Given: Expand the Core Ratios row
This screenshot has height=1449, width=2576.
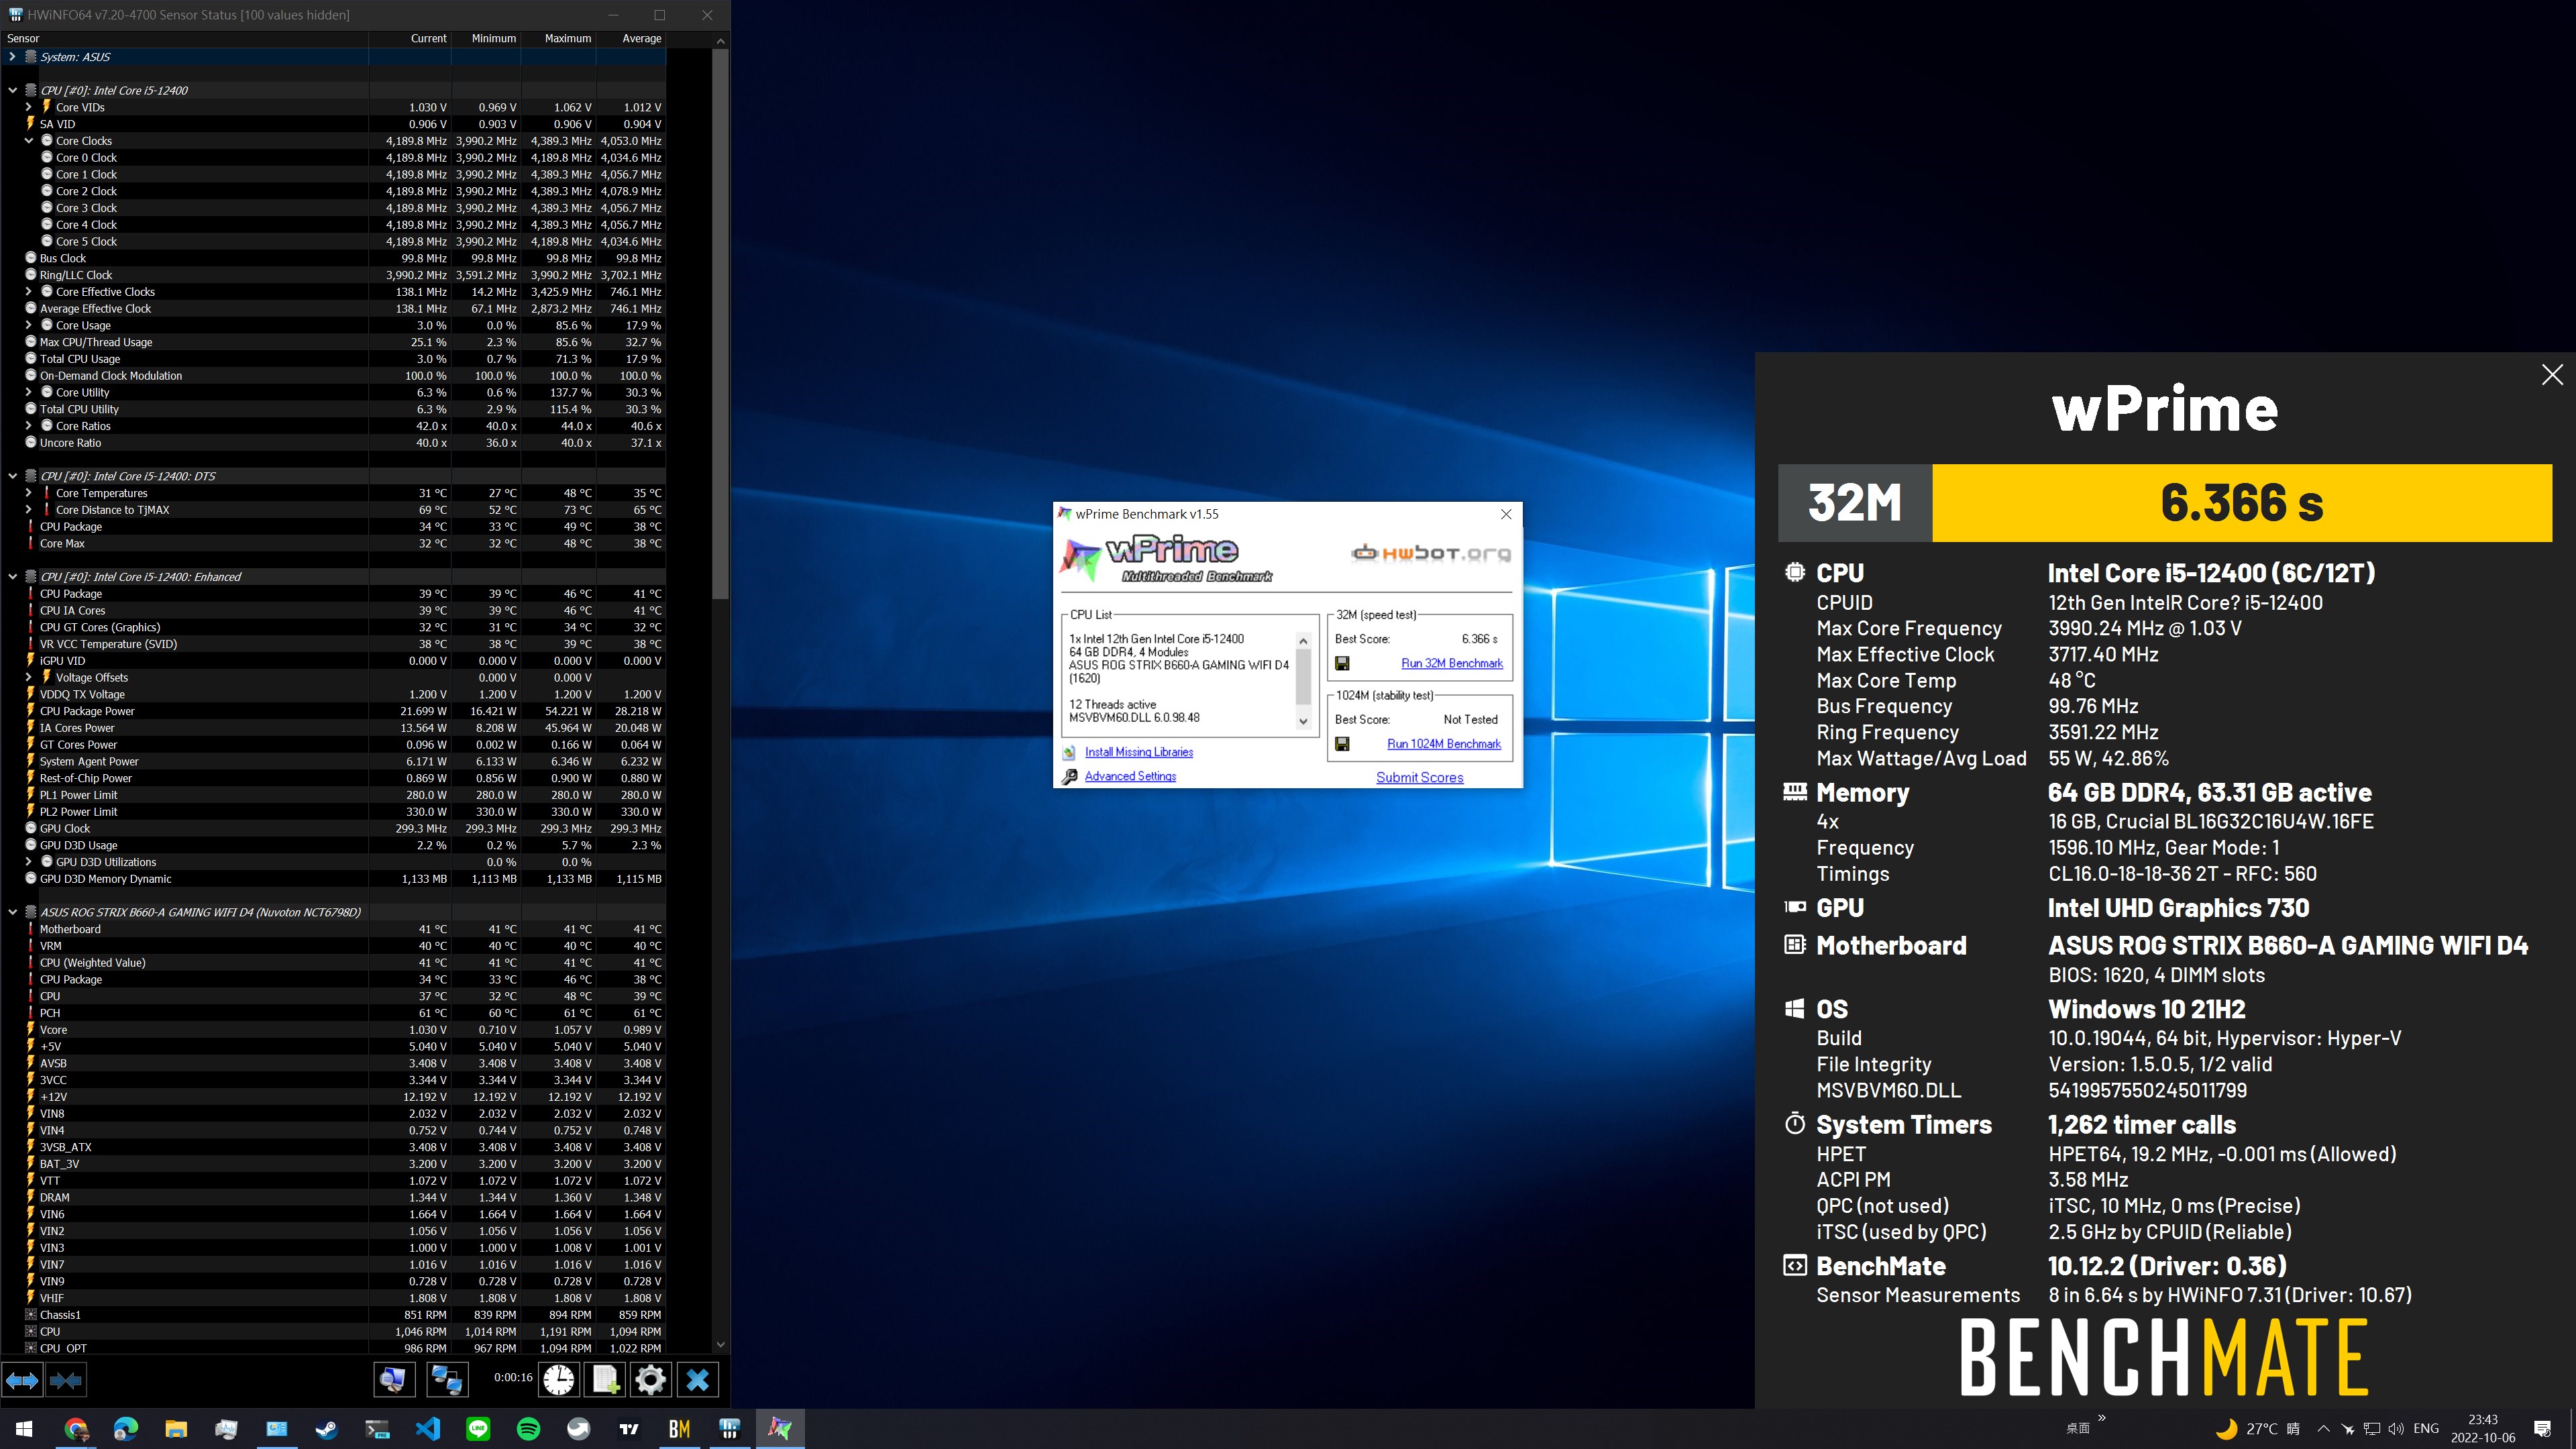Looking at the screenshot, I should click(x=28, y=426).
